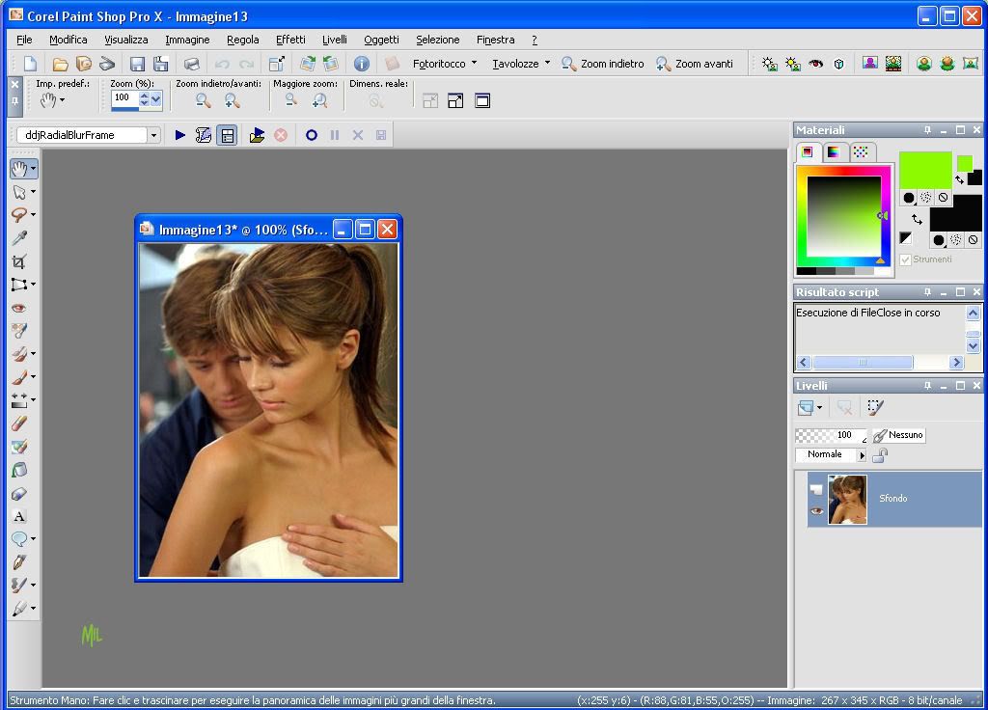Open the Modifica menu
Screen dimensions: 988x710
pyautogui.click(x=69, y=40)
